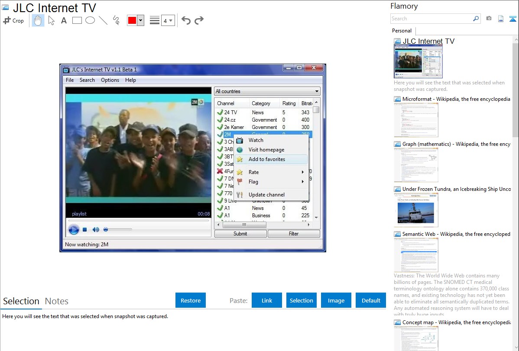Select the 24.cz channel row

[x=264, y=120]
